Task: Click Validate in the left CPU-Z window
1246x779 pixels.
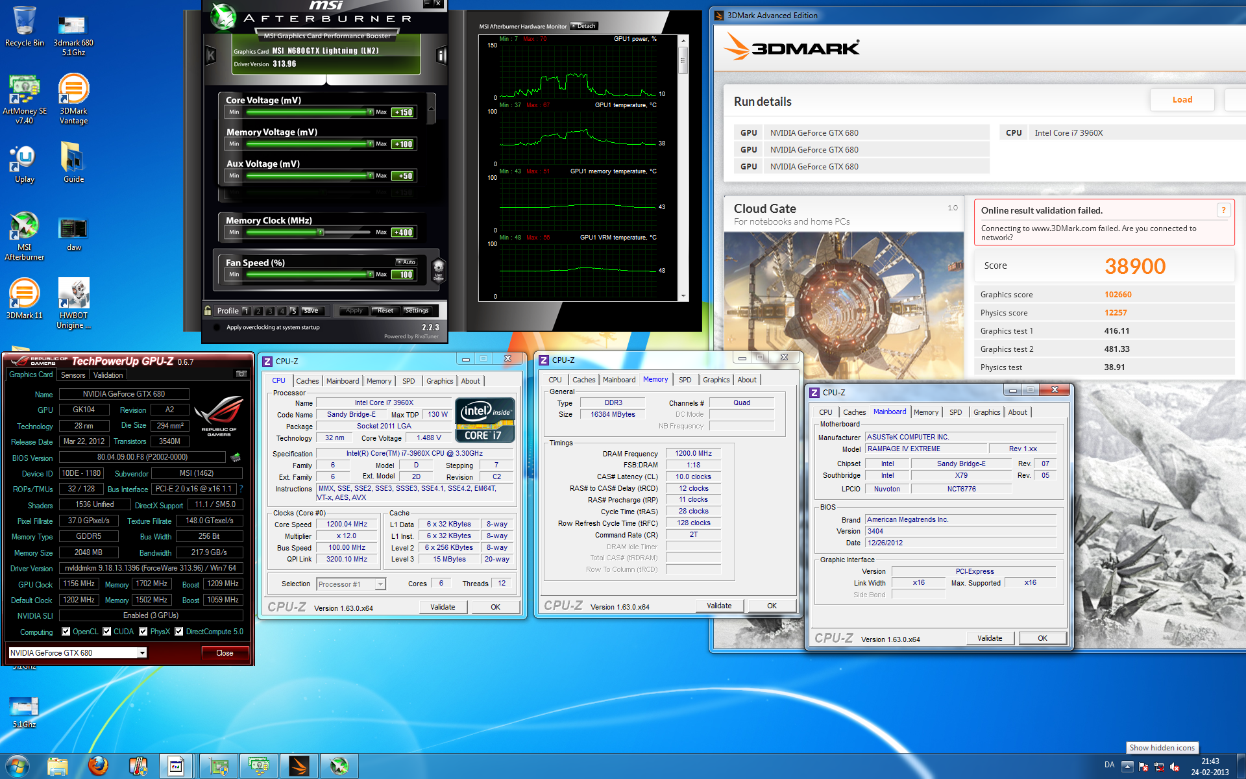Action: pos(443,607)
